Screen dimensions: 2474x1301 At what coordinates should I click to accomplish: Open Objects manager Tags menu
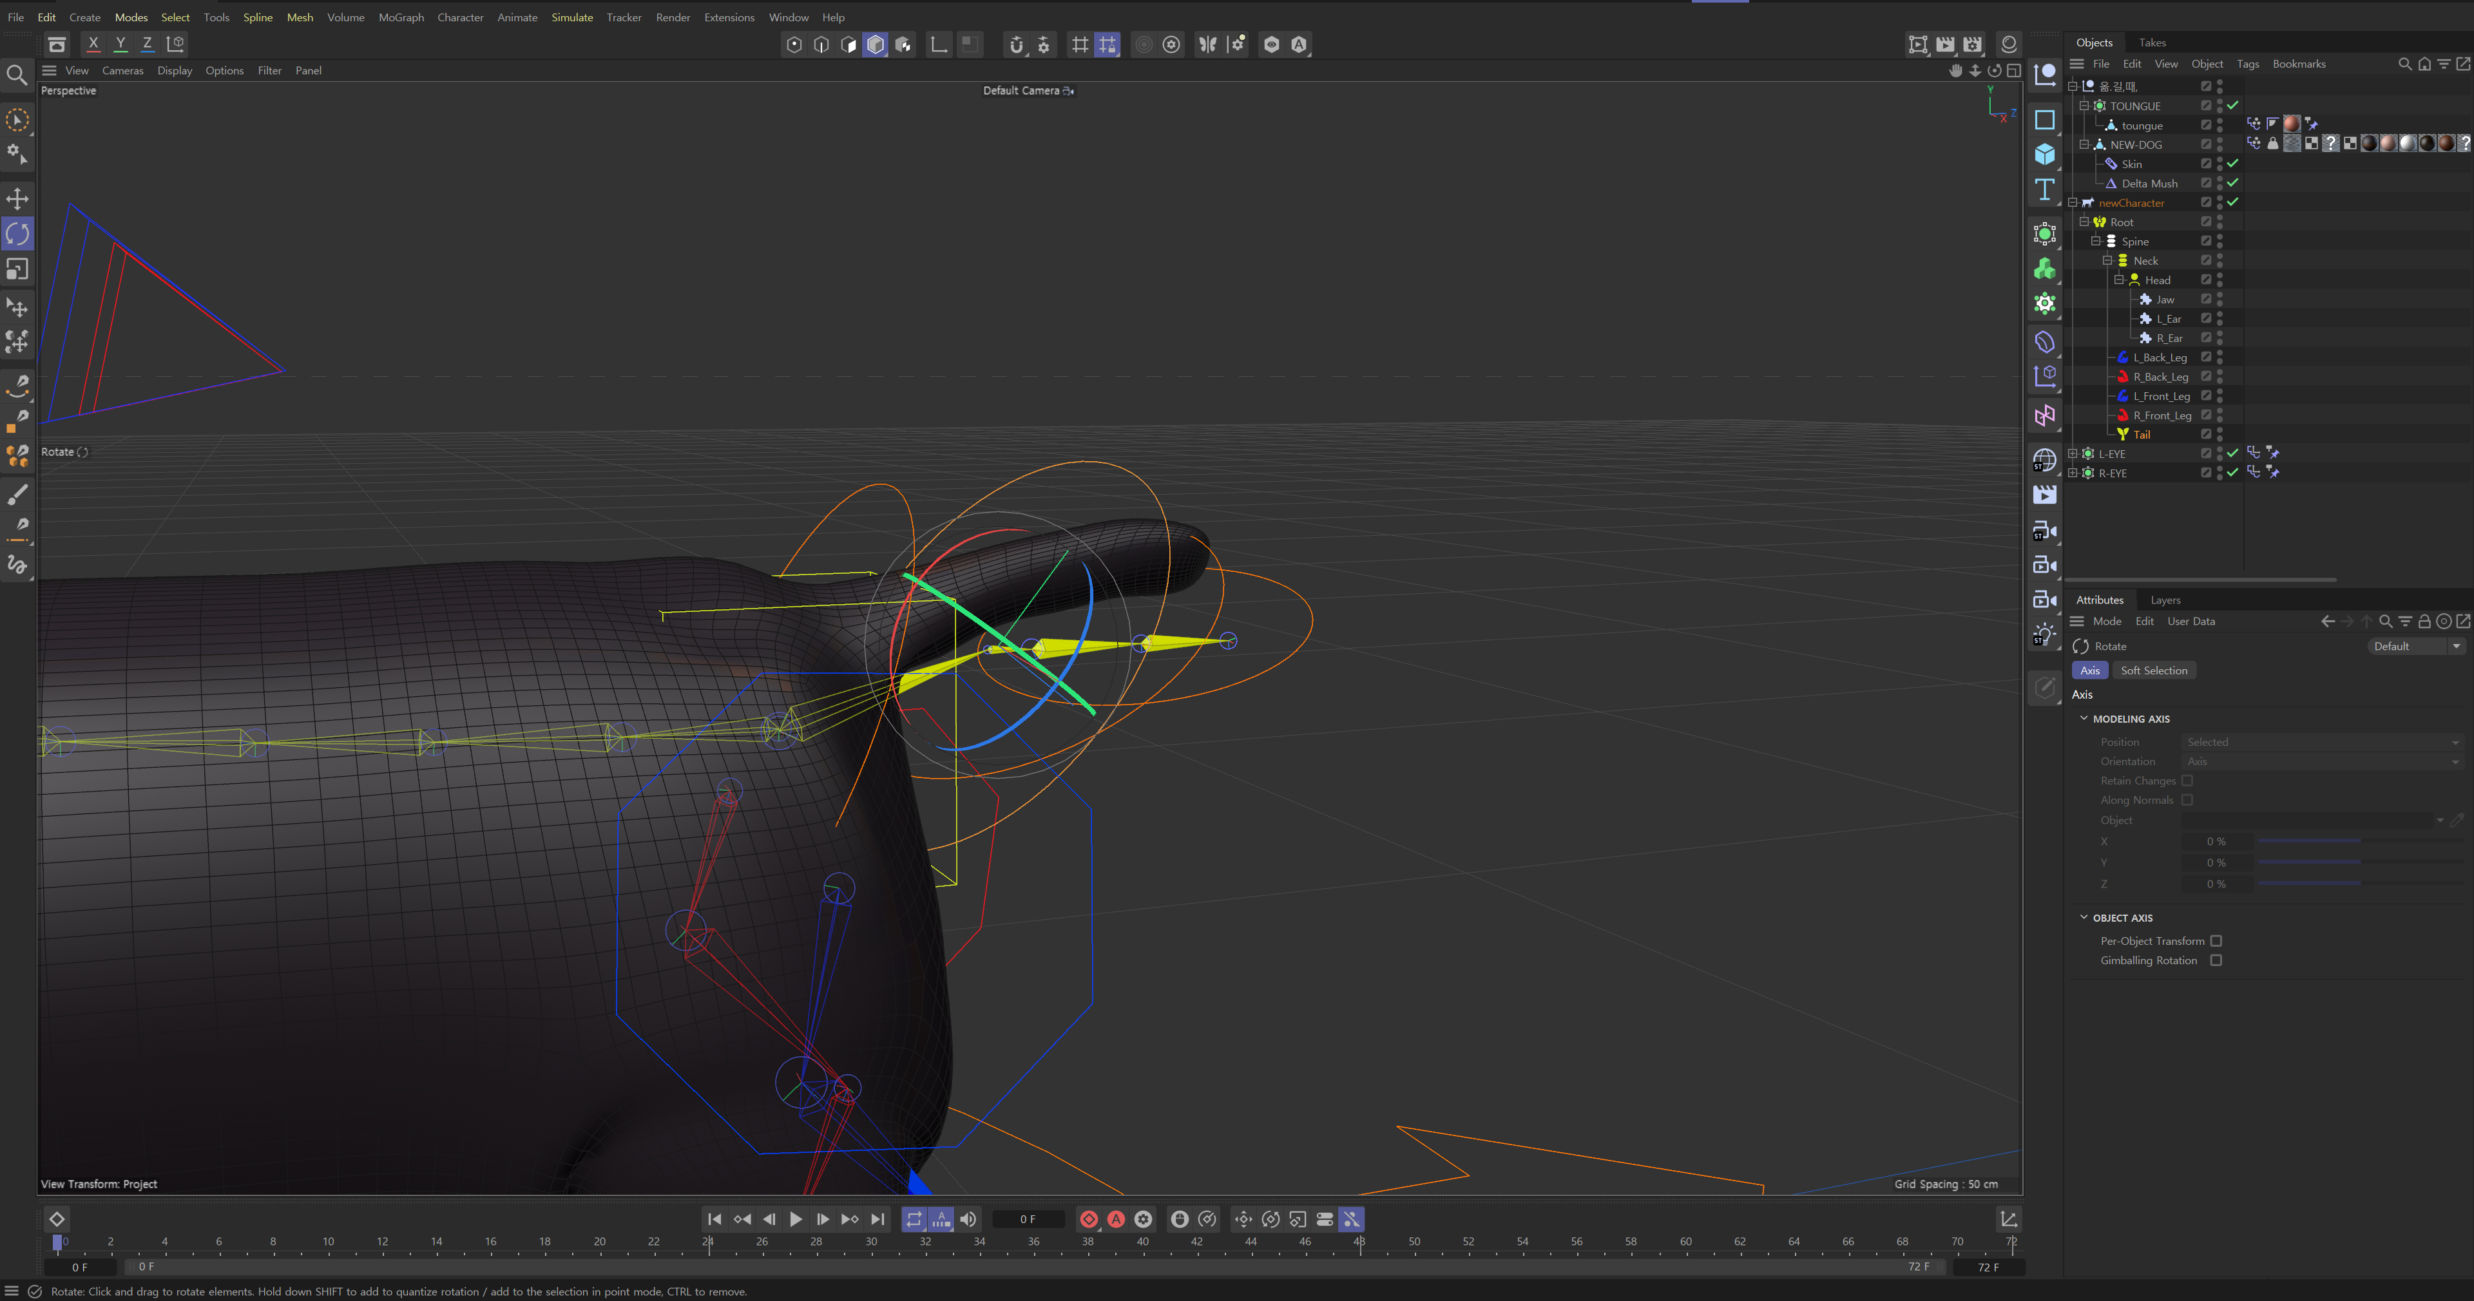pyautogui.click(x=2247, y=63)
